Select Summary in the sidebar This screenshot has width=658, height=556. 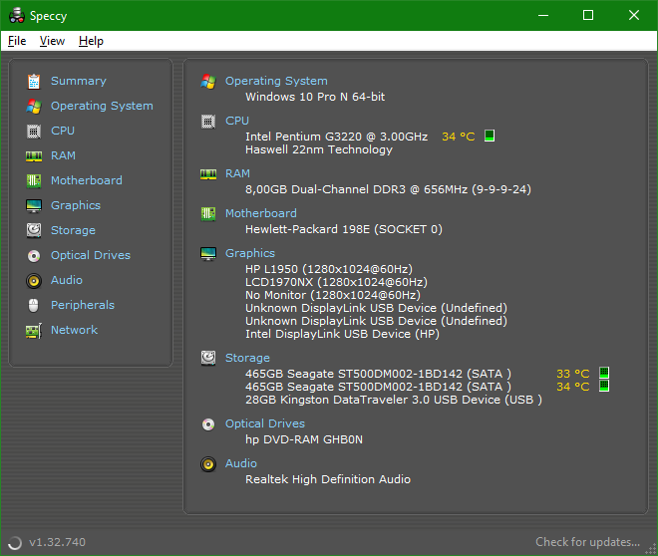tap(79, 81)
